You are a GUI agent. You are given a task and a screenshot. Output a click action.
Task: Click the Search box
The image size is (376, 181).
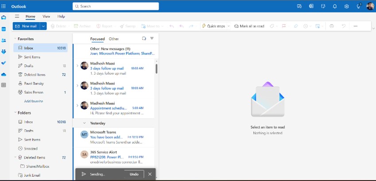coord(116,6)
